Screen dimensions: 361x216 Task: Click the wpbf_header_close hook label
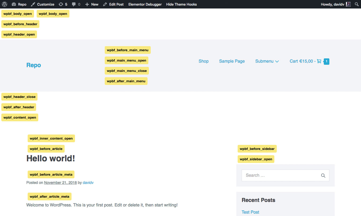(x=19, y=97)
